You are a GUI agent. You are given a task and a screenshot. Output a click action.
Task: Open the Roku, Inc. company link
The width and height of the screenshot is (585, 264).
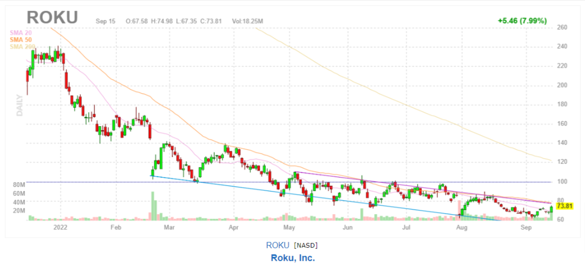pos(292,258)
